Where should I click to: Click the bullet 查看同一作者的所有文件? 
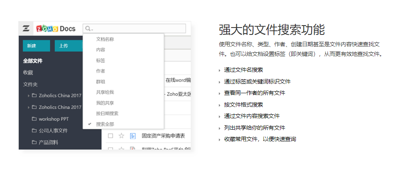[x=255, y=93]
